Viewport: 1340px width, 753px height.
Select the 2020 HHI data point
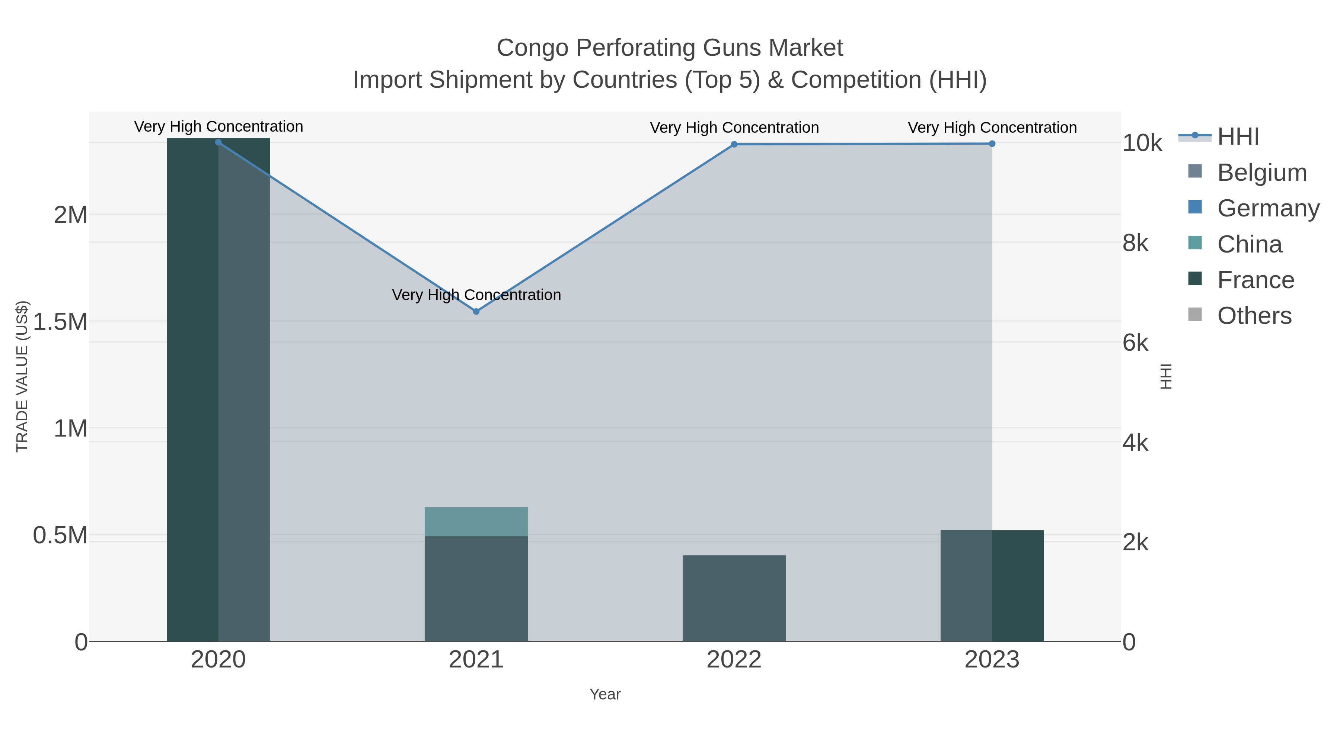218,142
